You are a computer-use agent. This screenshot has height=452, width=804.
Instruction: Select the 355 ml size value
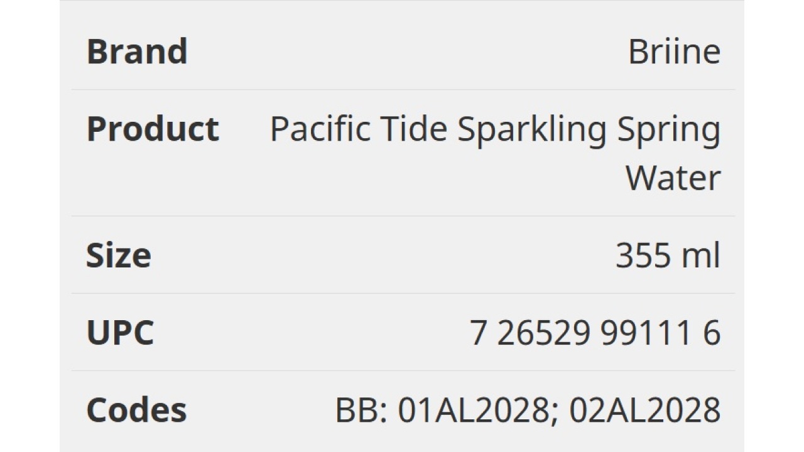pos(668,256)
